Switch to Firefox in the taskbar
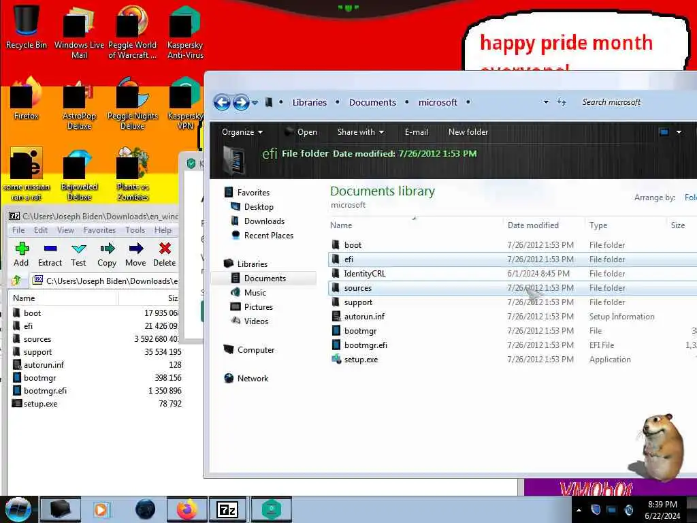Viewport: 697px width, 523px height. click(x=187, y=509)
